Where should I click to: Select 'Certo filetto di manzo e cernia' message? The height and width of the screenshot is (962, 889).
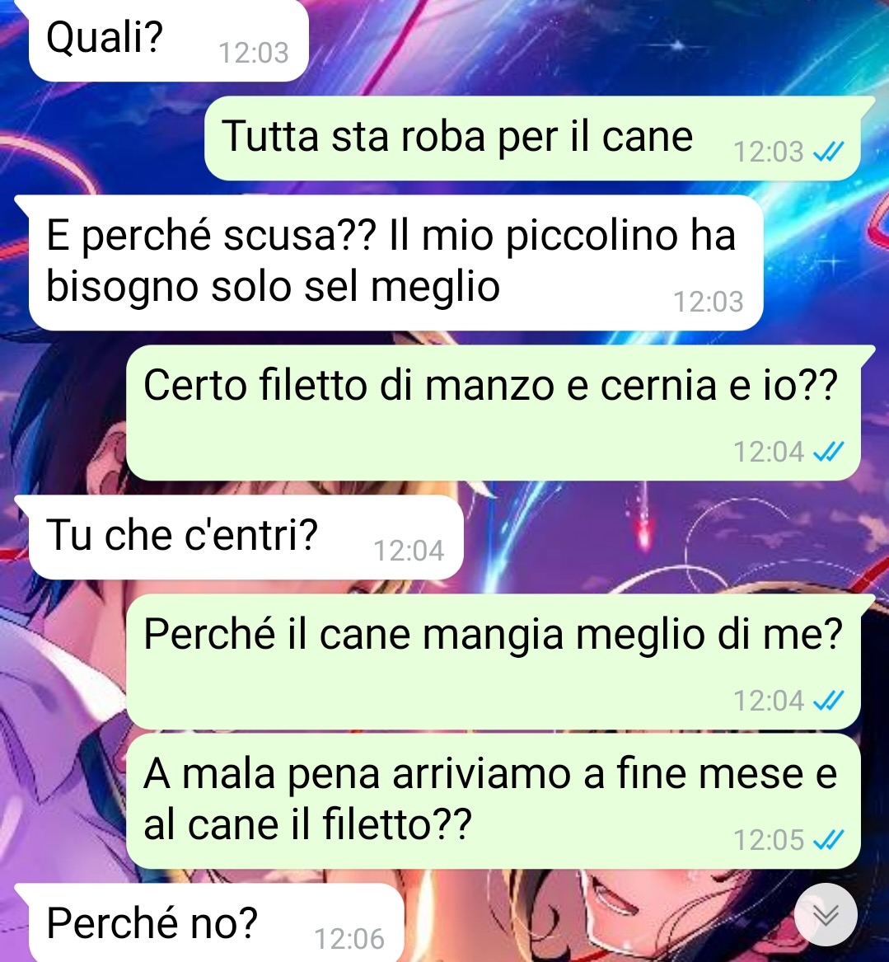pos(493,413)
